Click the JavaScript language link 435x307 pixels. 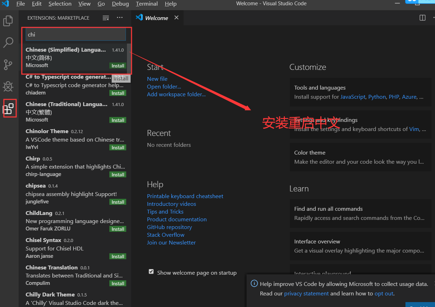353,97
